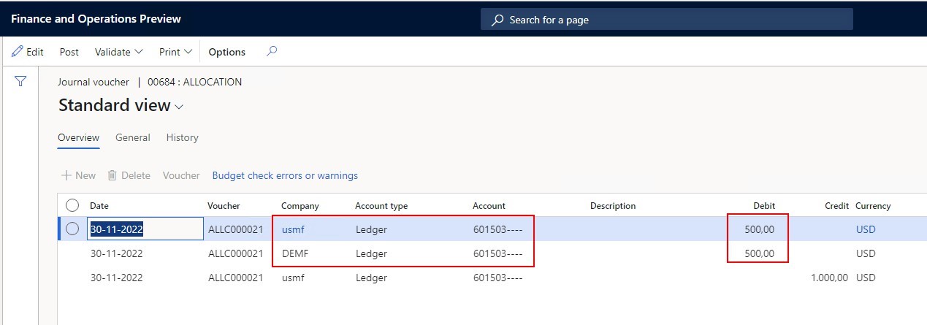
Task: Switch to the History tab
Action: pyautogui.click(x=182, y=137)
